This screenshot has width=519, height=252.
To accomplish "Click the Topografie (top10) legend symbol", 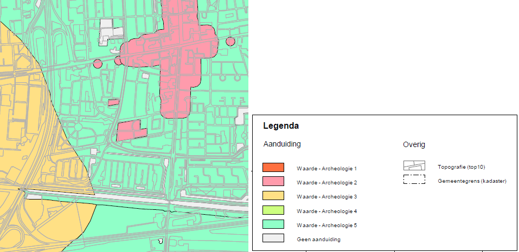I will pos(414,165).
